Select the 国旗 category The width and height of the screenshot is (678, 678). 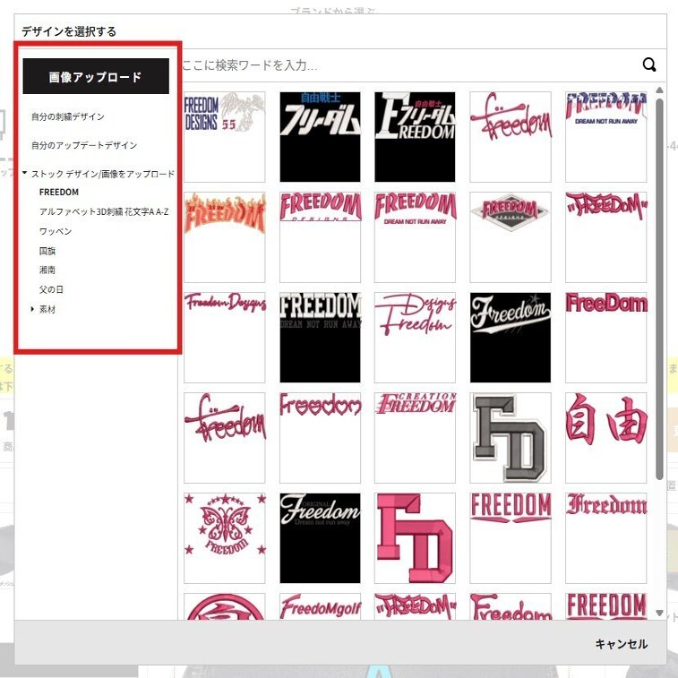pos(47,251)
